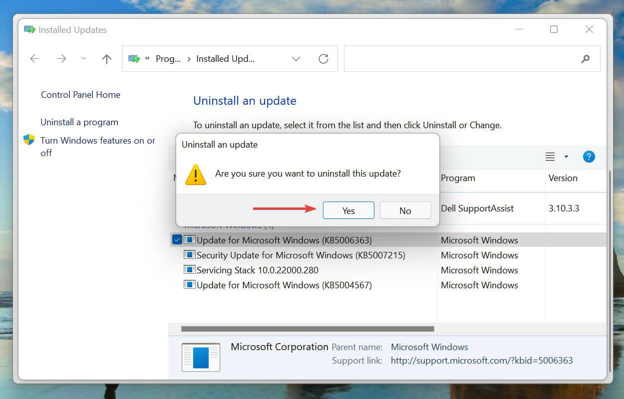Refresh the Installed Updates list
The height and width of the screenshot is (399, 624).
tap(323, 58)
